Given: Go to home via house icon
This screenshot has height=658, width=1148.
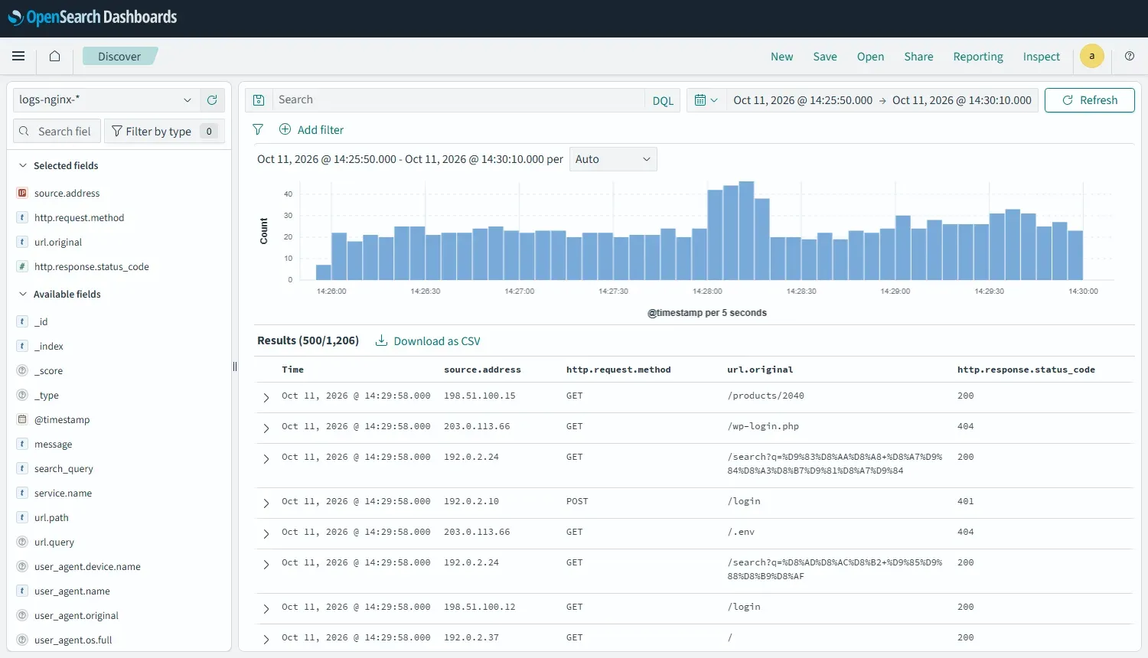Looking at the screenshot, I should 54,56.
